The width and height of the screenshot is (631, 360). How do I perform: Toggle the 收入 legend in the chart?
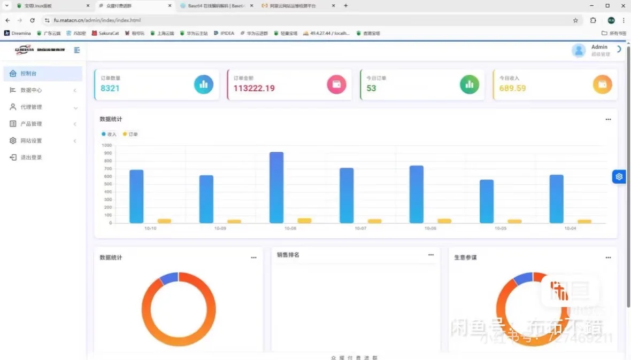pos(108,134)
